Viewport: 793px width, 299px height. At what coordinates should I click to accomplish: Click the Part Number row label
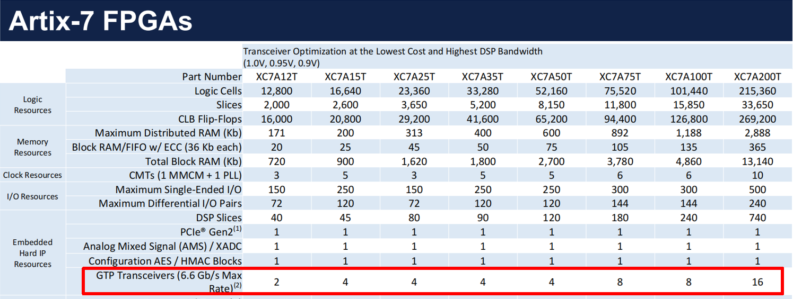pos(212,77)
